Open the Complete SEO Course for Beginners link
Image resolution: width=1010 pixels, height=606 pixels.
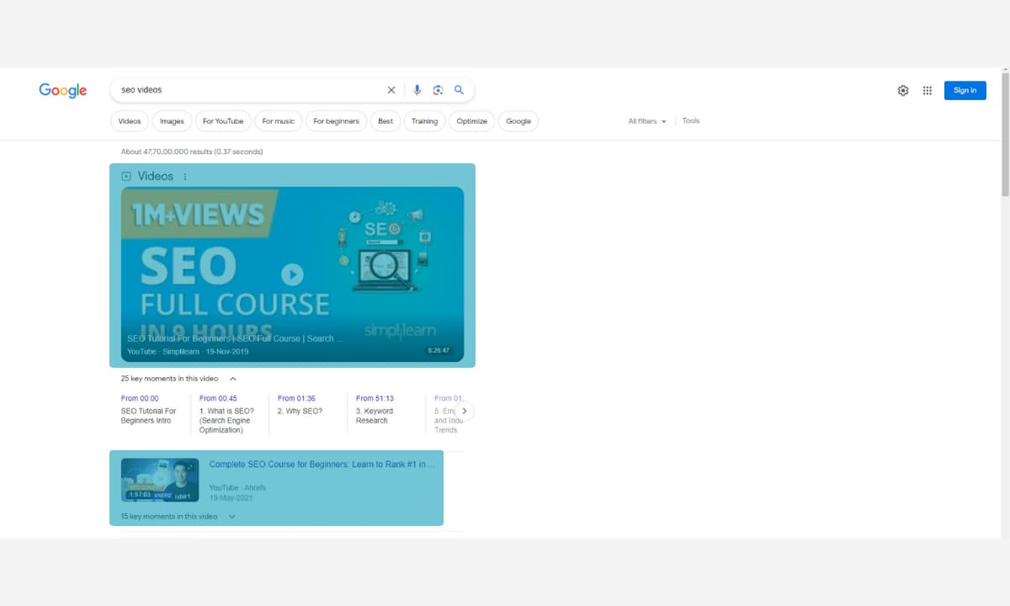click(322, 465)
